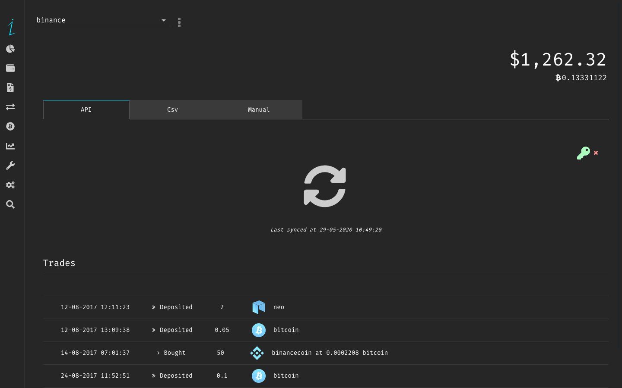Switch to the Manual tab

tap(259, 110)
